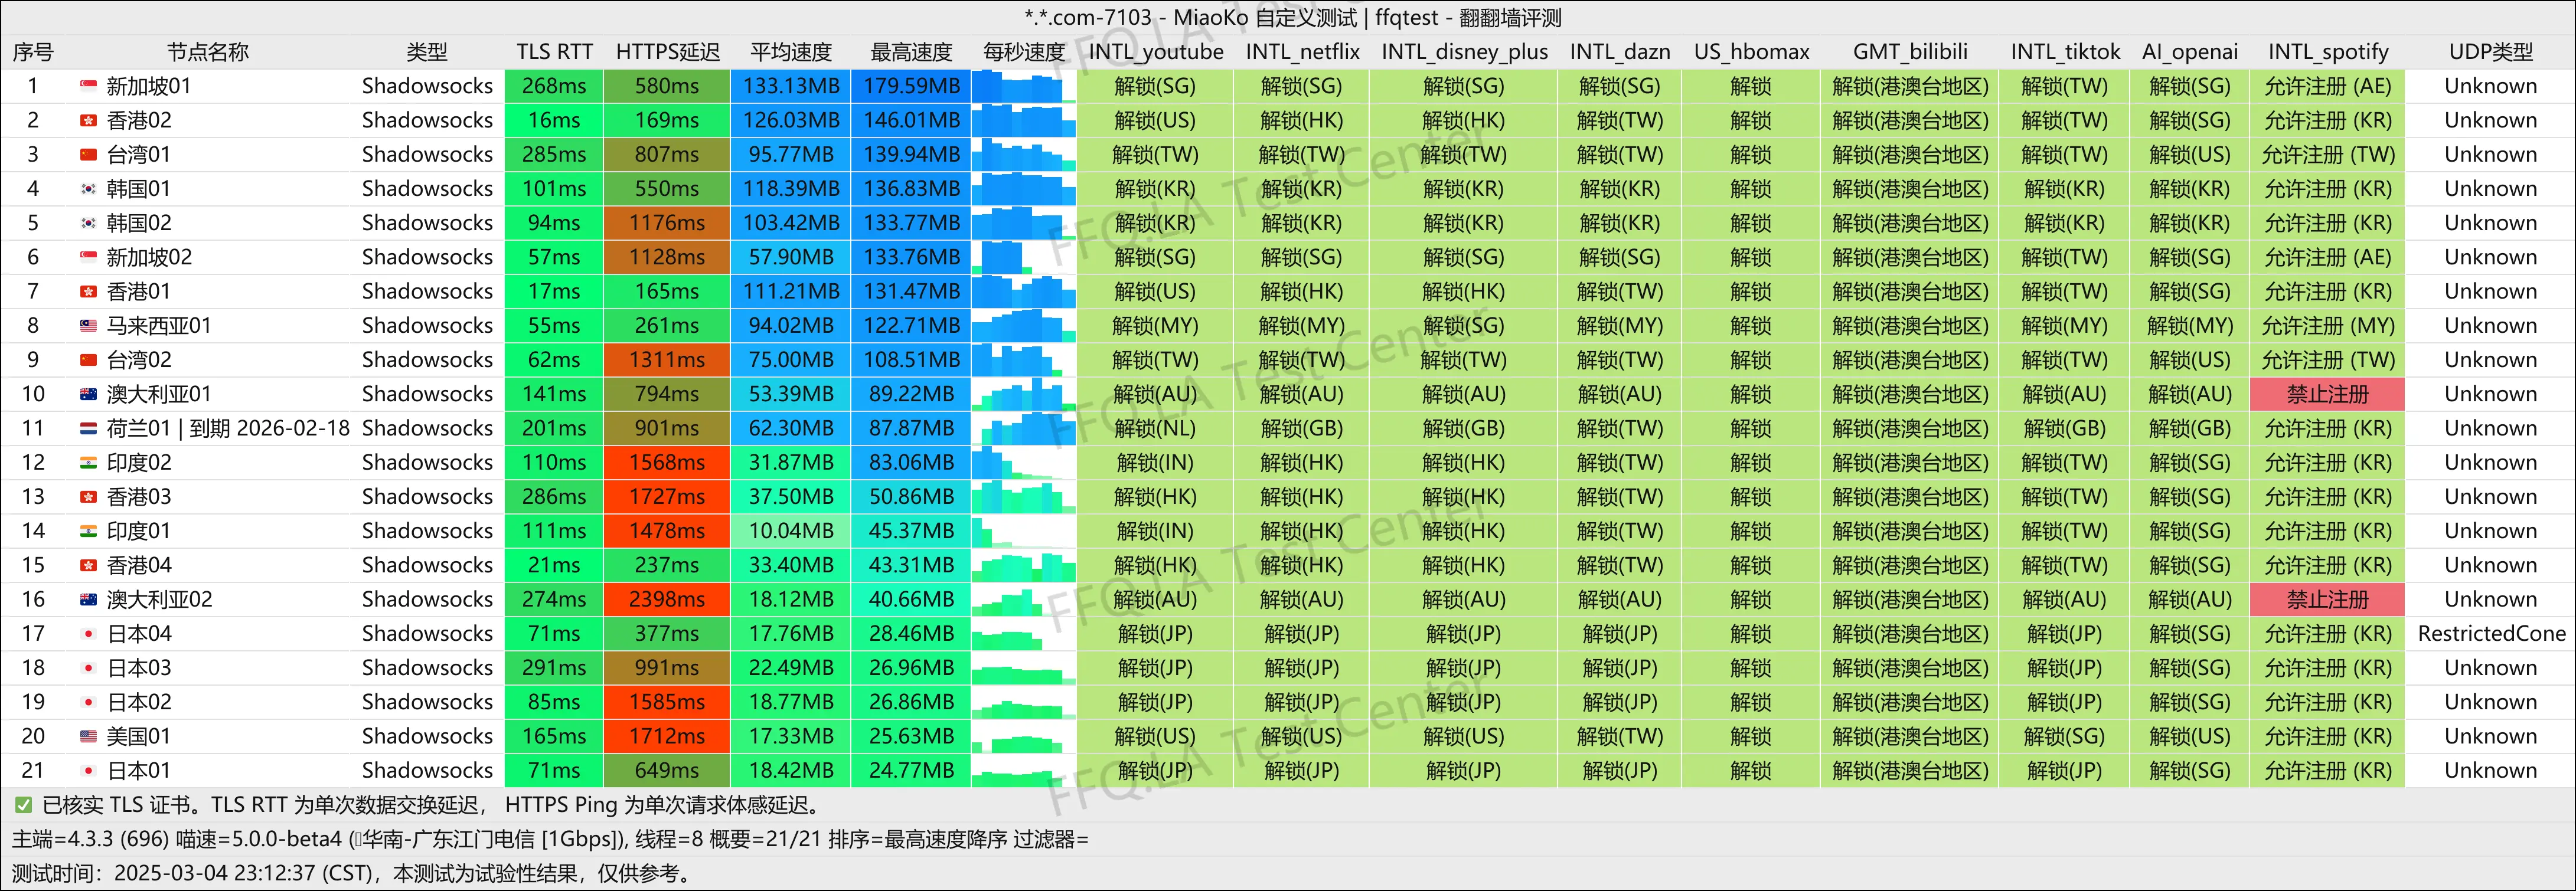This screenshot has height=891, width=2576.
Task: Click the INTL_dazn column header
Action: click(1620, 52)
